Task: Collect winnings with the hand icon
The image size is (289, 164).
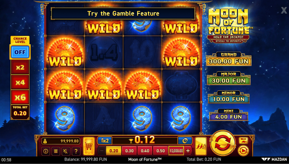Action: tap(185, 140)
